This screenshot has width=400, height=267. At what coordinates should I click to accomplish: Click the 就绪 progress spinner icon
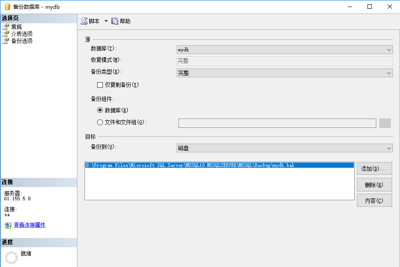click(x=11, y=257)
